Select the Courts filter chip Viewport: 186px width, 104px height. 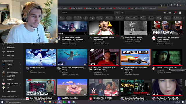click(x=151, y=18)
